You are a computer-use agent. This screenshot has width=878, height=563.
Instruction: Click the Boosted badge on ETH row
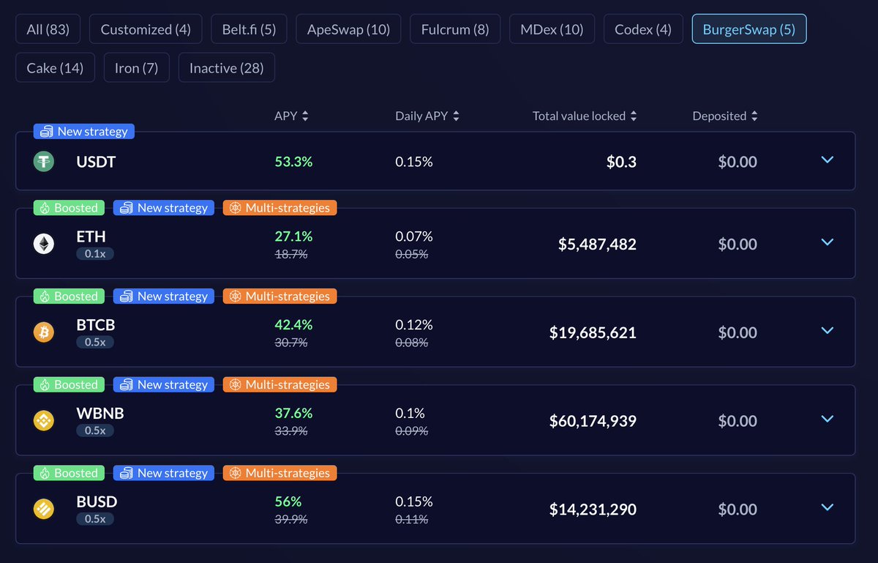(69, 208)
